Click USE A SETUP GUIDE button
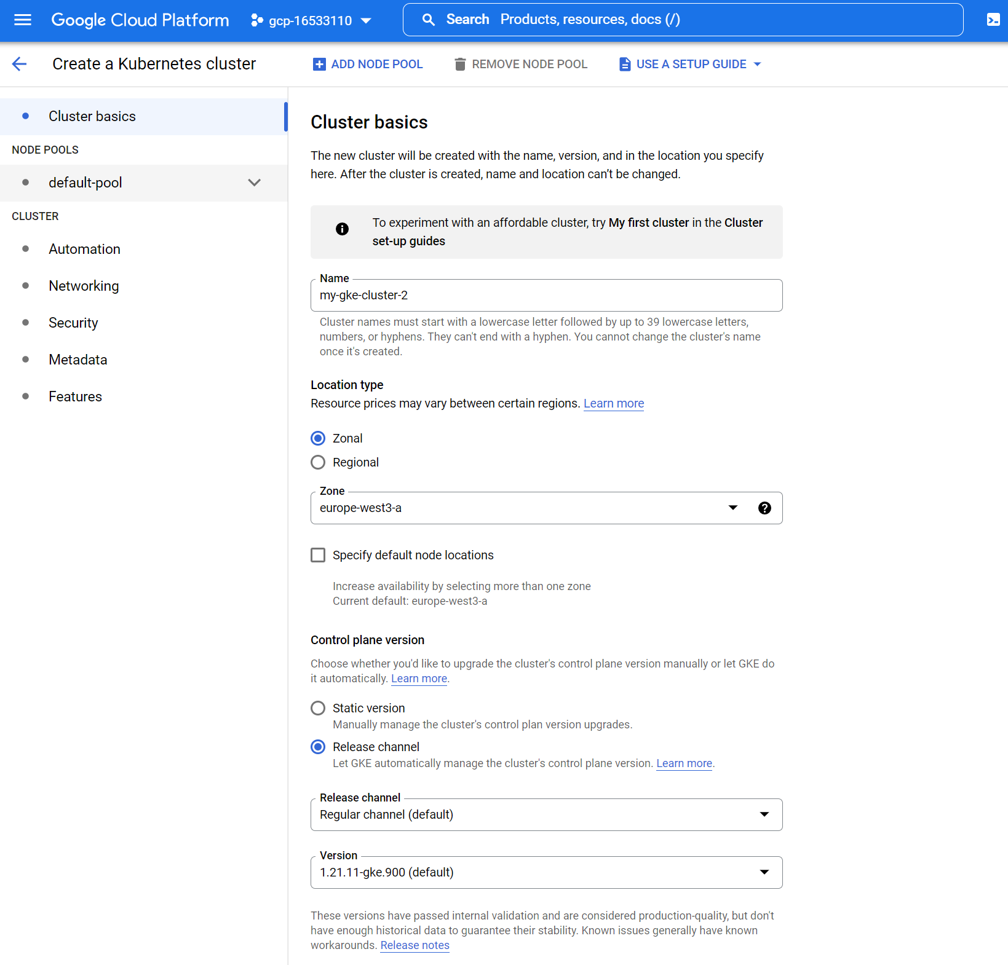 tap(691, 64)
